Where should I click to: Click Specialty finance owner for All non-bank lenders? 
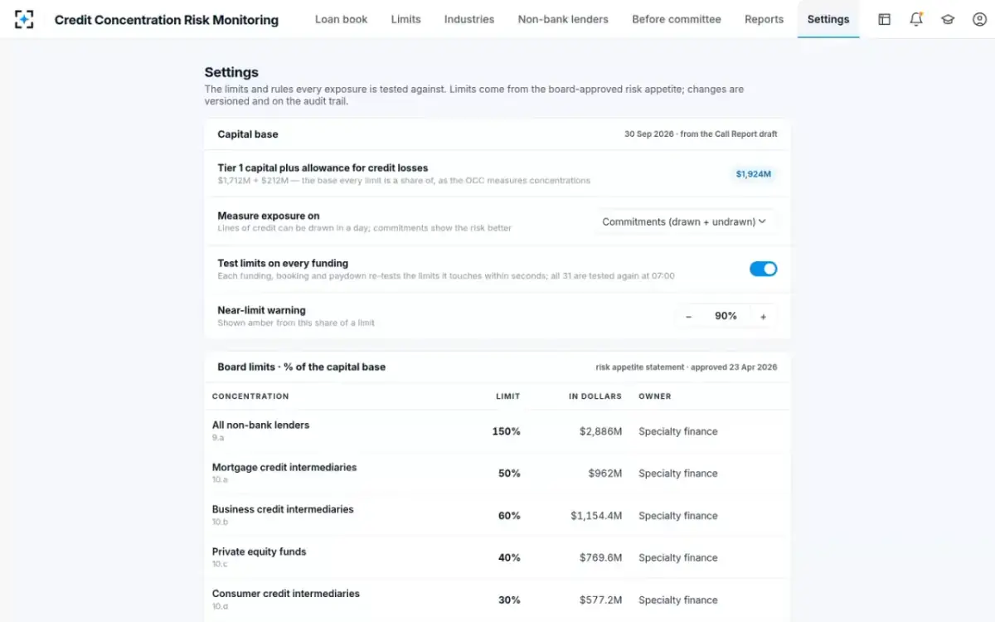[678, 431]
